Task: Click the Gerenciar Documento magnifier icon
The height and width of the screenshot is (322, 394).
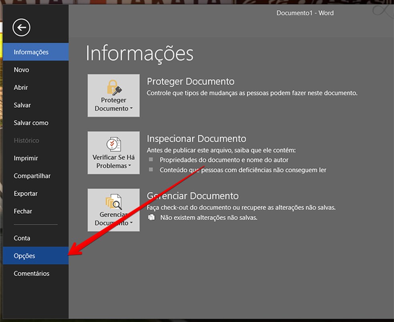Action: 114,202
